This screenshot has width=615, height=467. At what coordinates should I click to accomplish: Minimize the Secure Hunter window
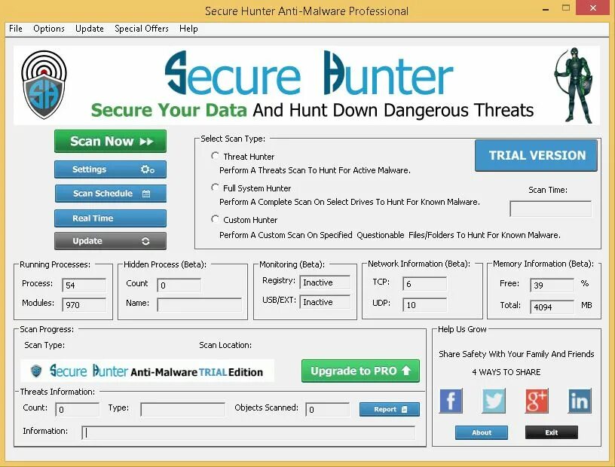click(x=546, y=8)
